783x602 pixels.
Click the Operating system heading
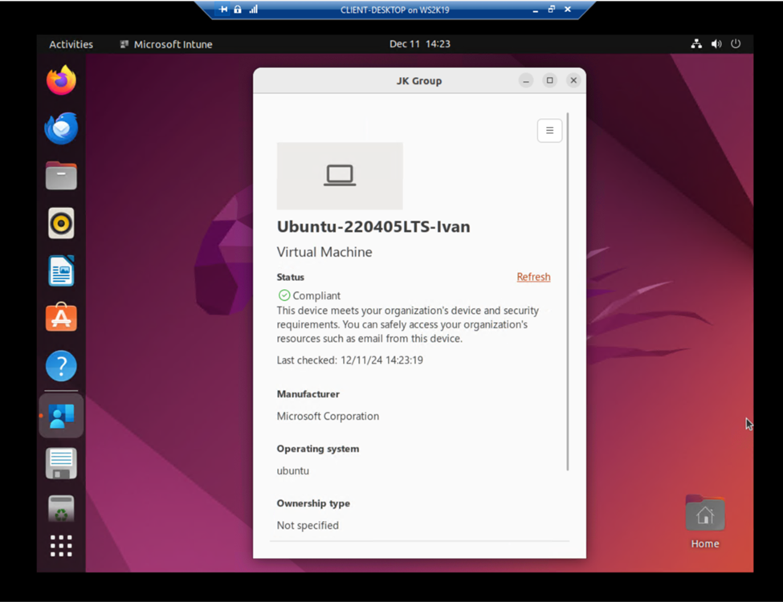(318, 449)
